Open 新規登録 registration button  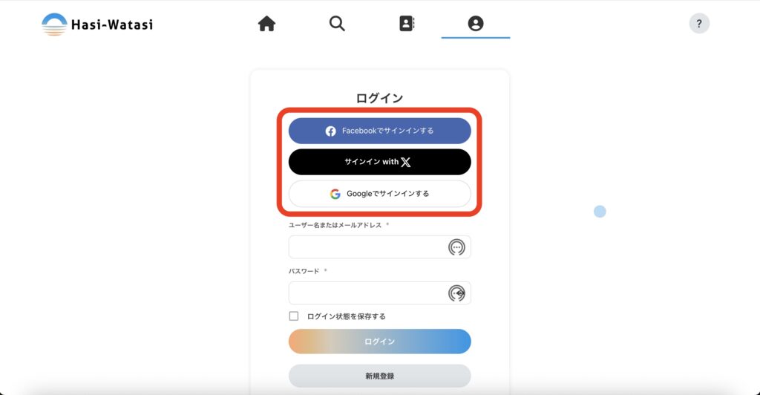click(379, 376)
